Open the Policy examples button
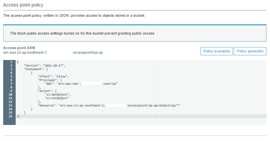Image resolution: width=270 pixels, height=141 pixels. click(x=217, y=51)
